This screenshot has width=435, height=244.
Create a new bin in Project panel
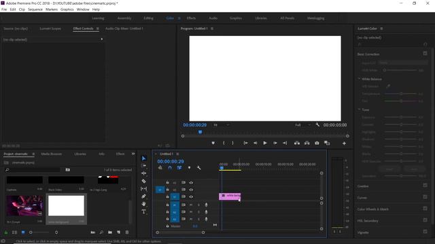[x=110, y=232]
